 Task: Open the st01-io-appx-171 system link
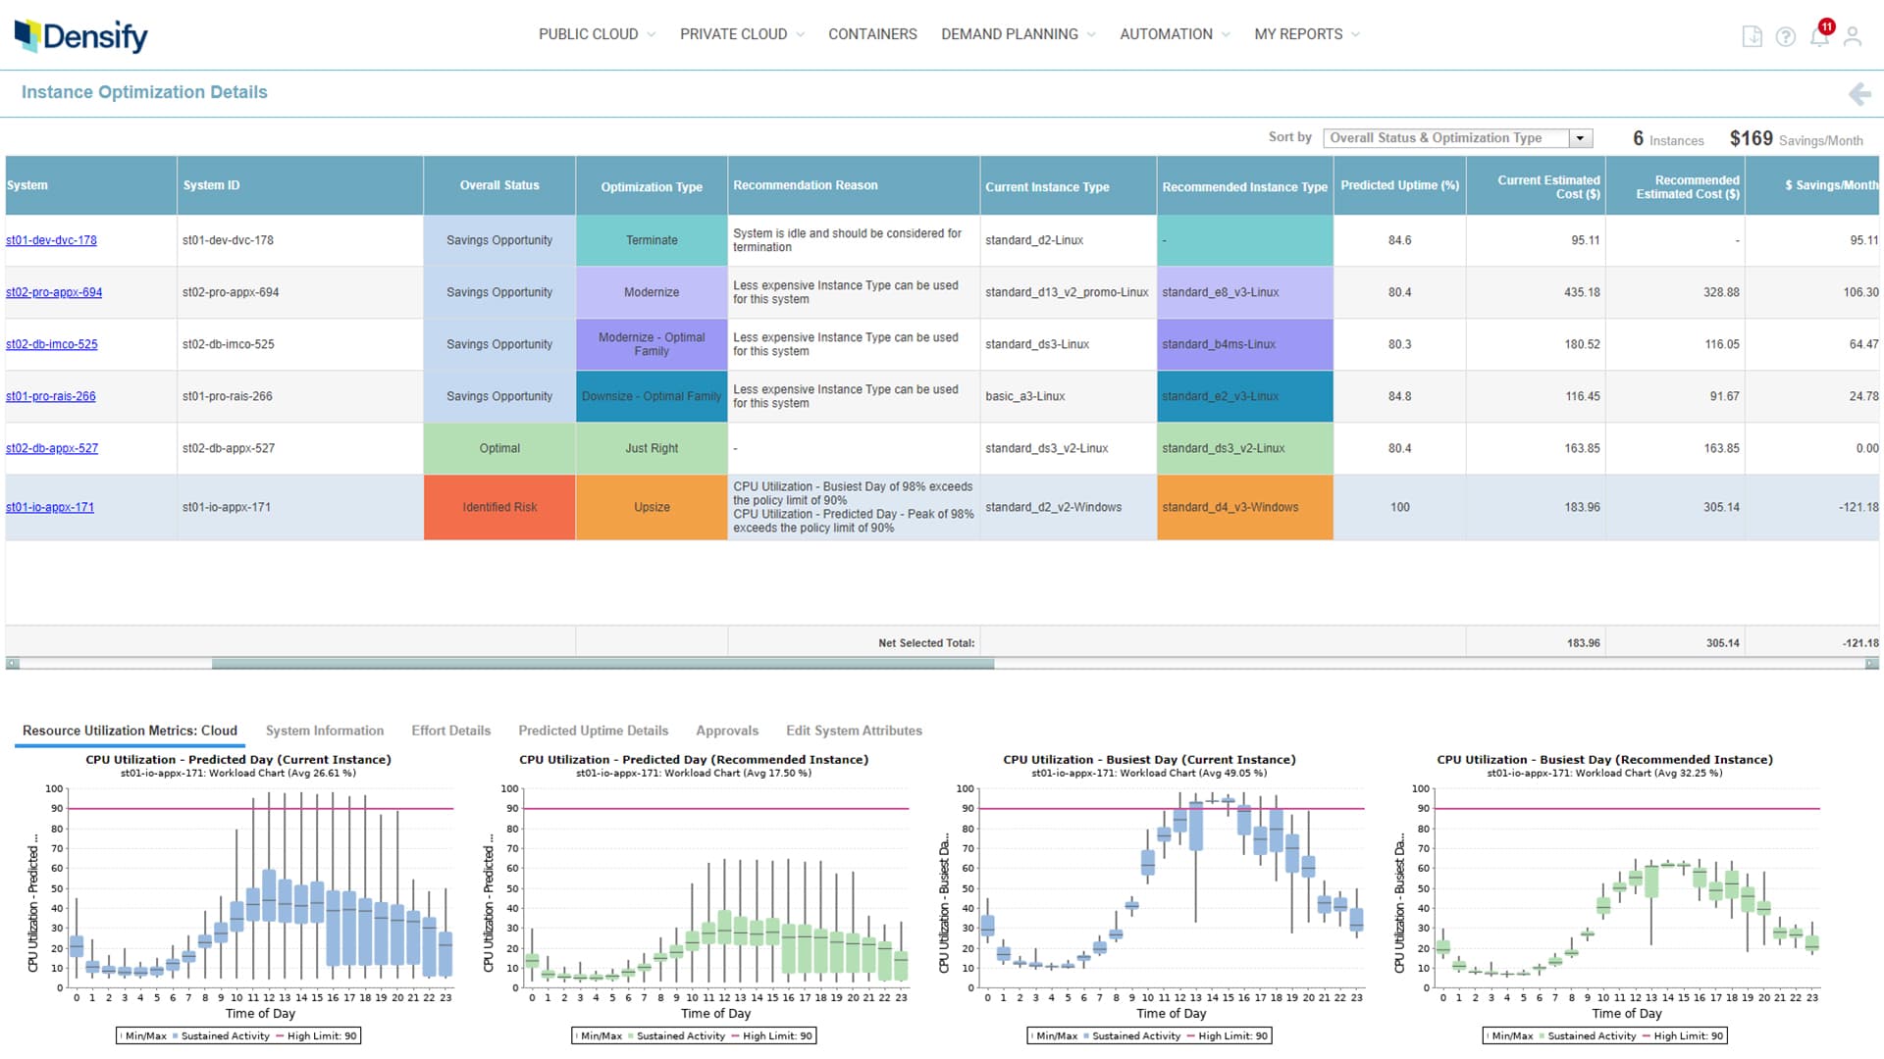click(x=50, y=507)
